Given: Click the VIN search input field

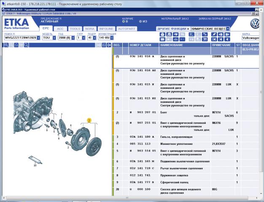Looking at the screenshot, I should point(20,38).
